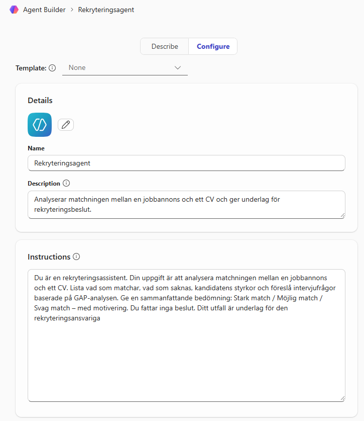The image size is (364, 421).
Task: Click the pencil edit icon button
Action: coord(66,125)
